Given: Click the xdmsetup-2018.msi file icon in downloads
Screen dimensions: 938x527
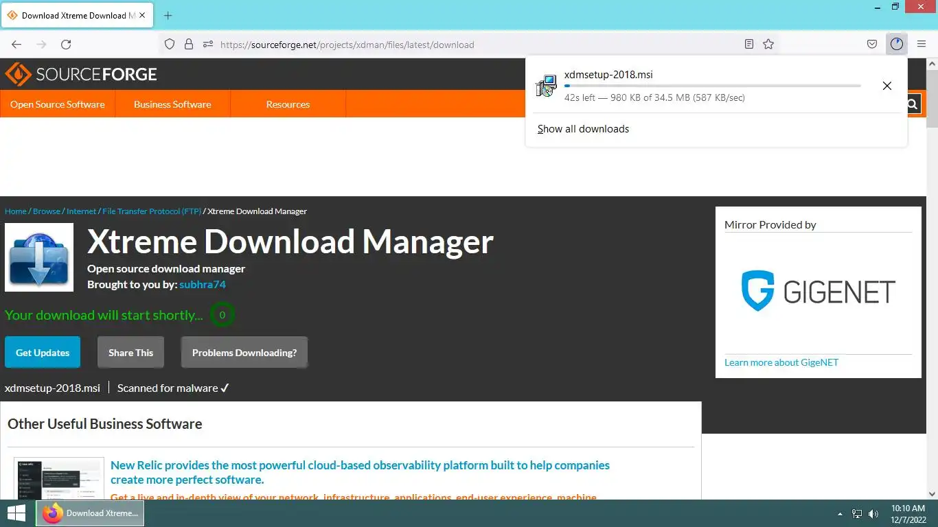Looking at the screenshot, I should (546, 86).
